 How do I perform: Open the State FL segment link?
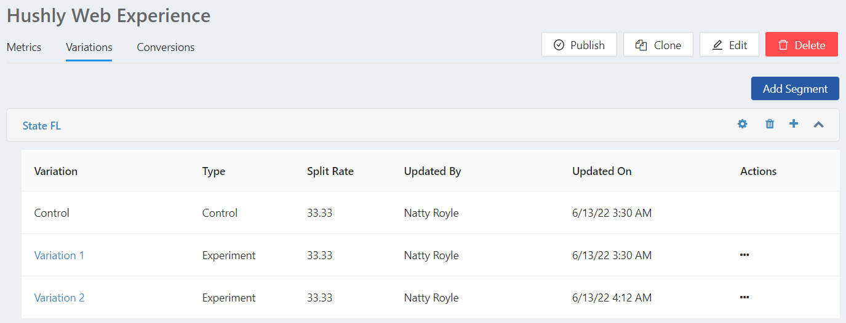point(42,126)
